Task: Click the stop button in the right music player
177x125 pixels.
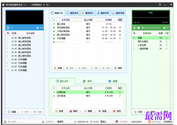Action: pos(138,28)
